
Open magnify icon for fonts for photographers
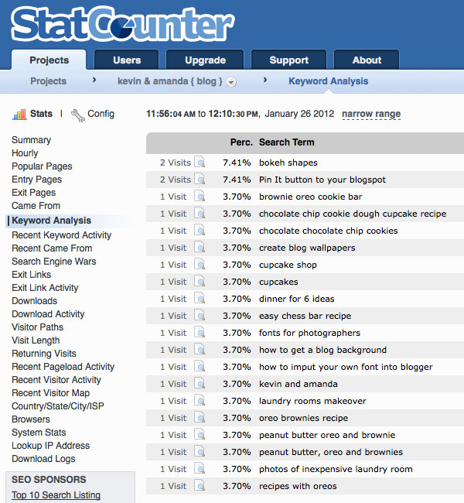coord(200,332)
